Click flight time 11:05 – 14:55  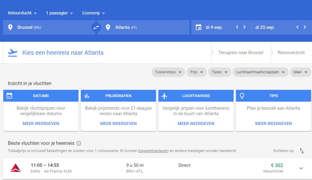(45, 165)
